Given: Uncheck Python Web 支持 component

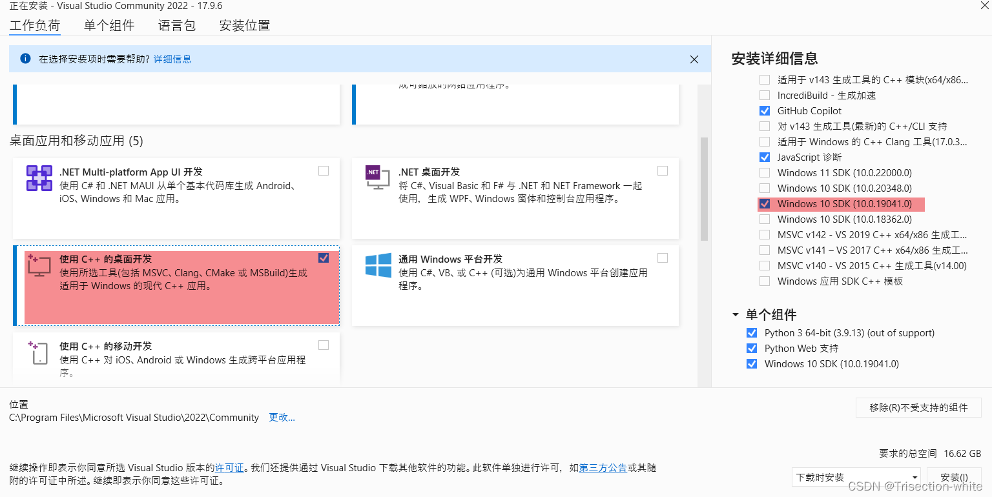Looking at the screenshot, I should (752, 349).
